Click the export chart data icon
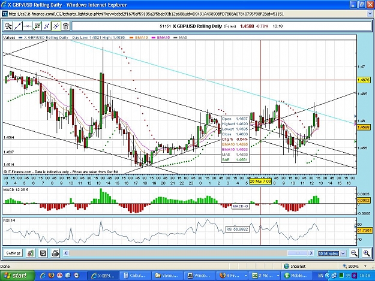 (31, 253)
